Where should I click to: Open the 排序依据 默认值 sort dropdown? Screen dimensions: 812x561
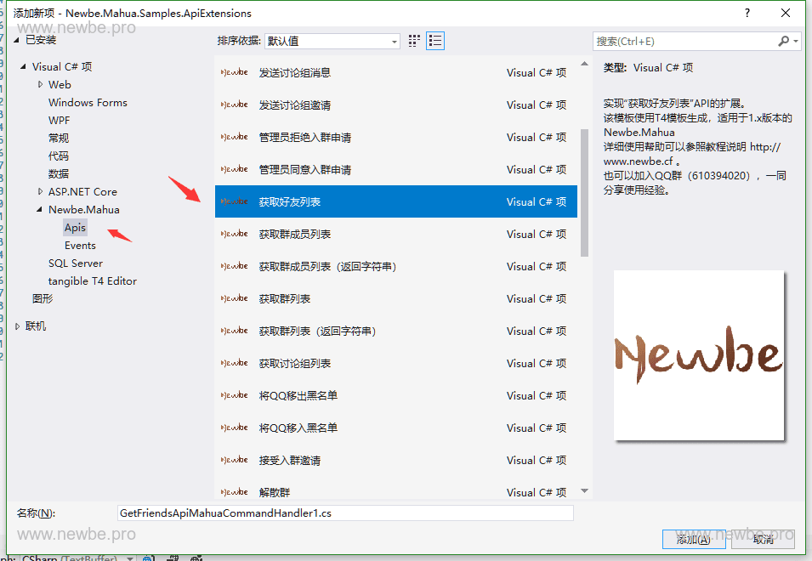click(x=393, y=40)
